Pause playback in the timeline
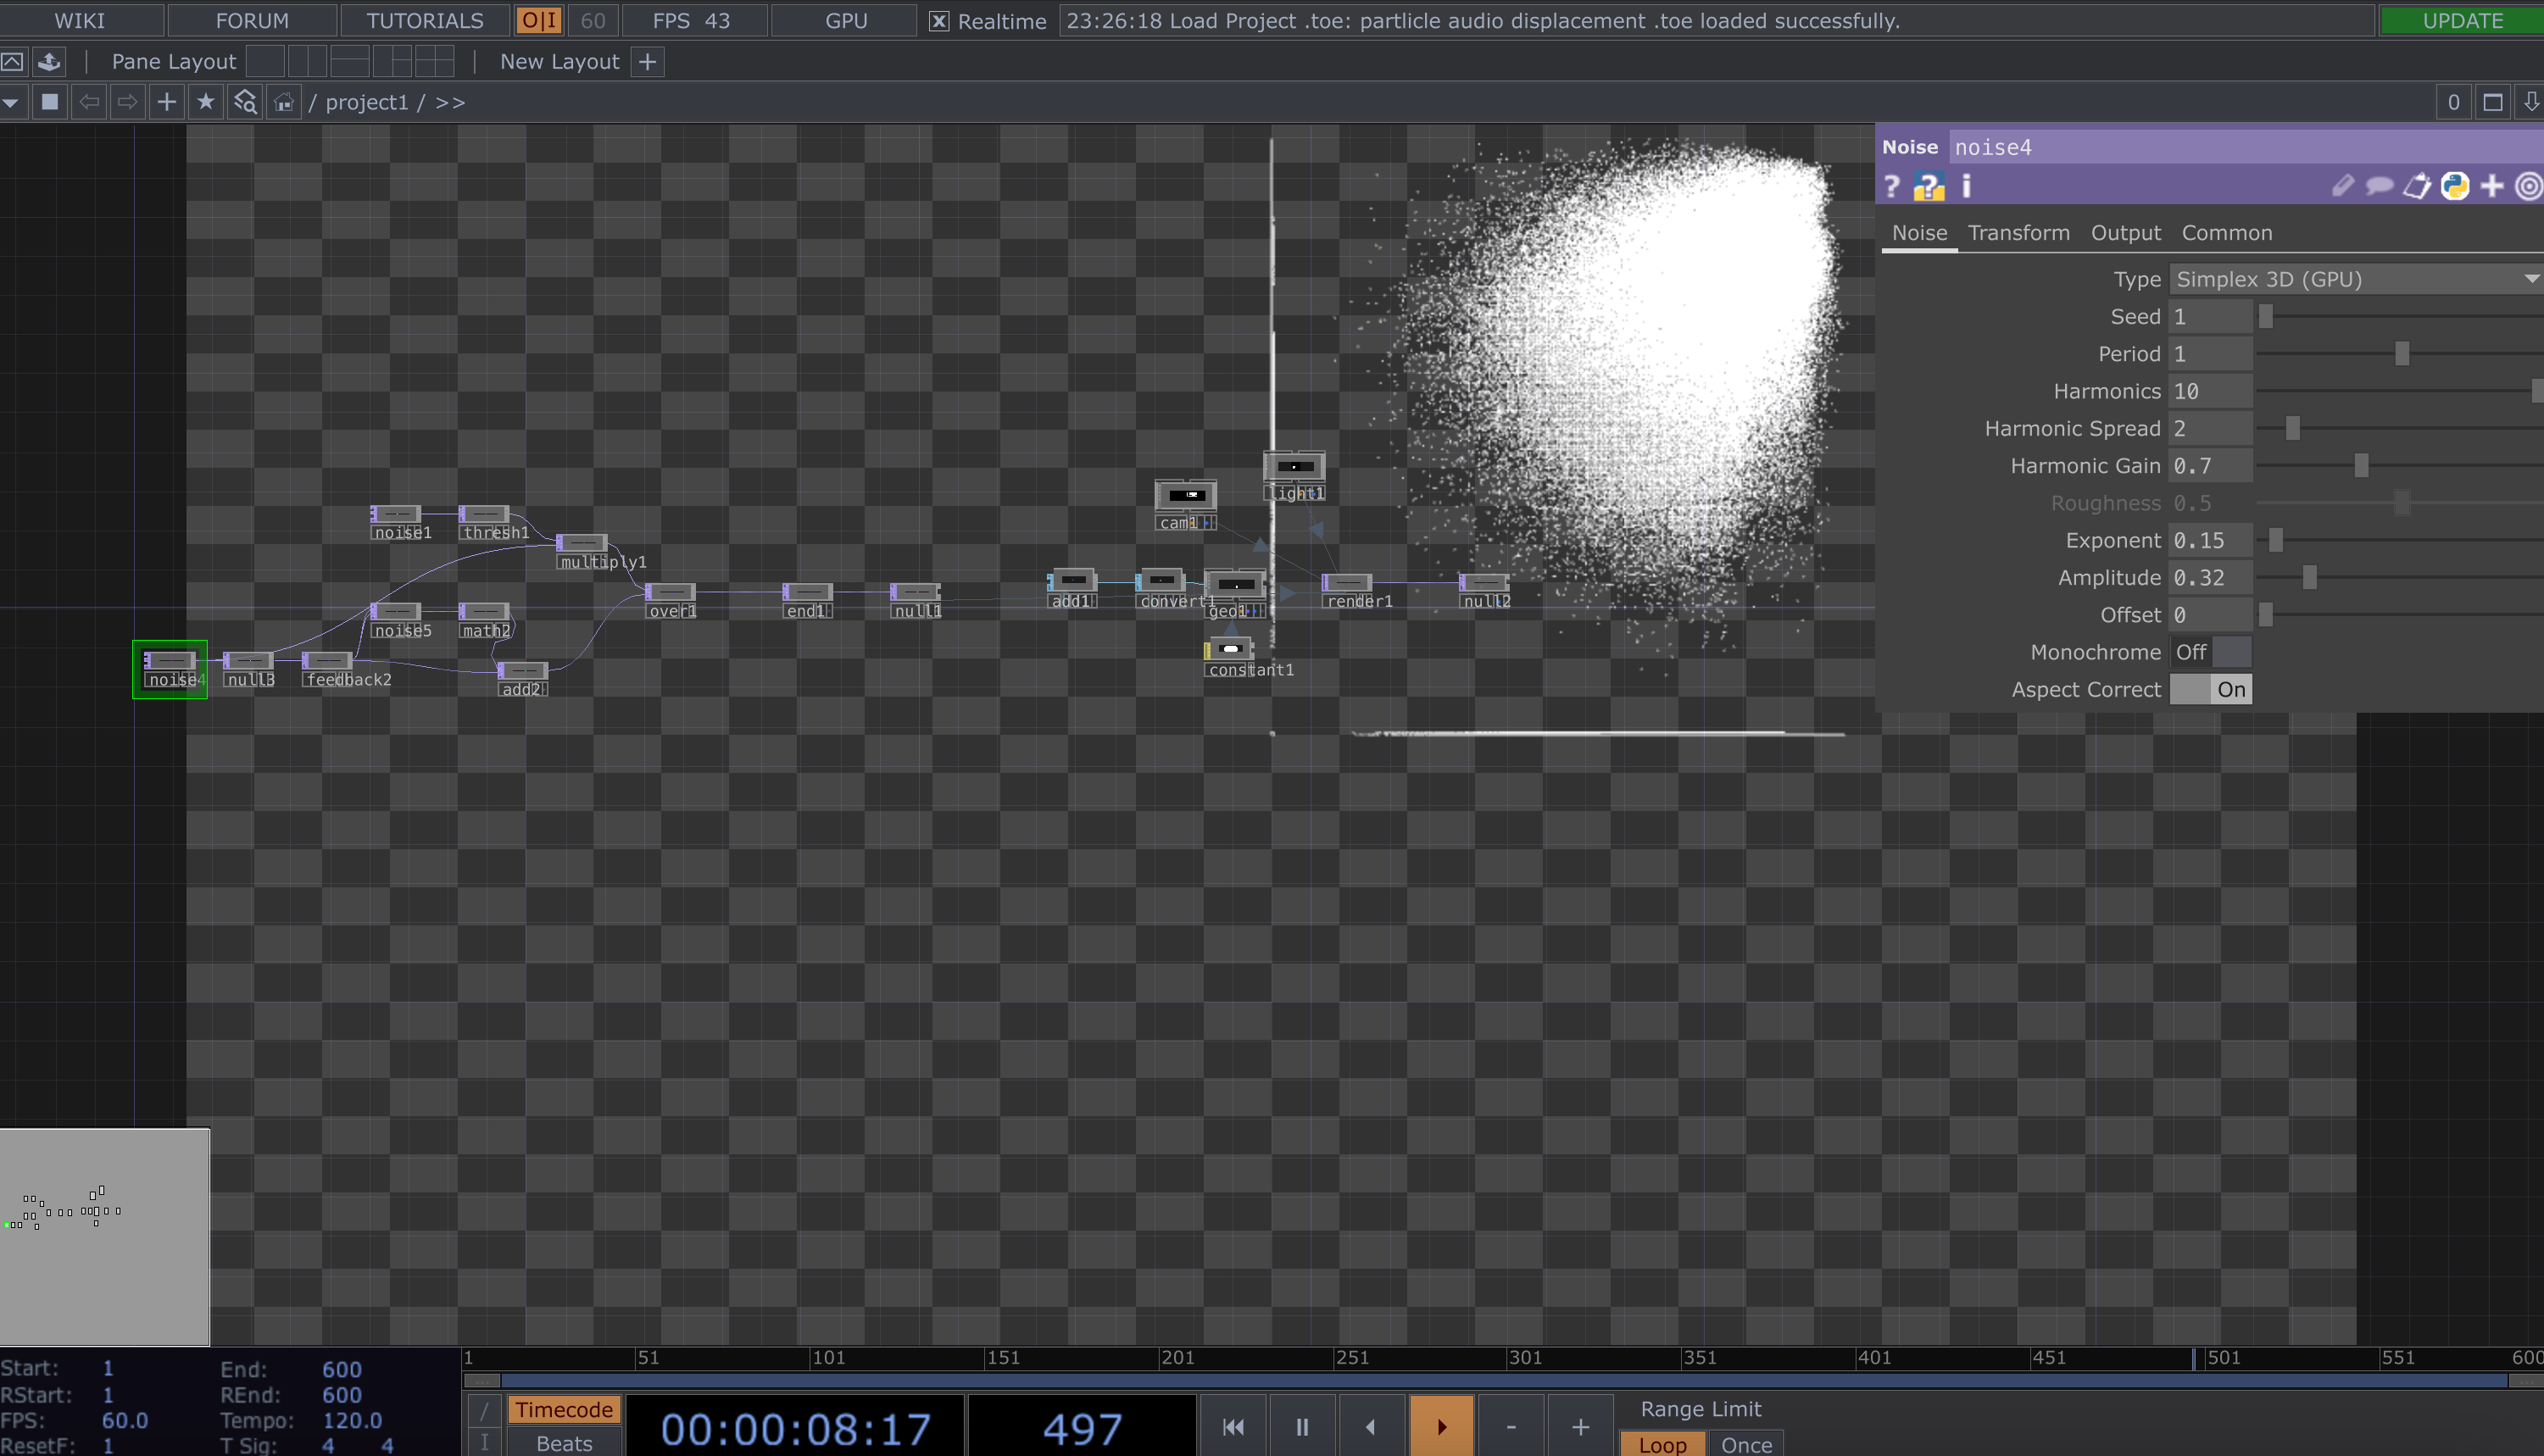The width and height of the screenshot is (2544, 1456). tap(1302, 1427)
